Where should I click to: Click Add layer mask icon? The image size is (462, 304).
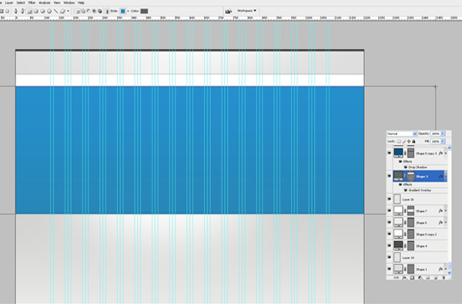pos(412,278)
